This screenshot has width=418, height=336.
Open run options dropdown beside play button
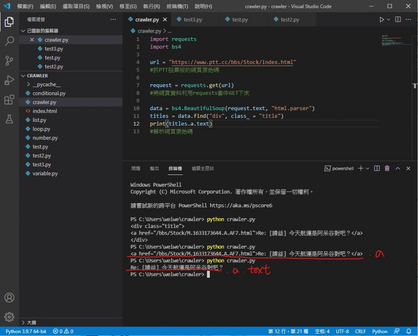[x=389, y=20]
